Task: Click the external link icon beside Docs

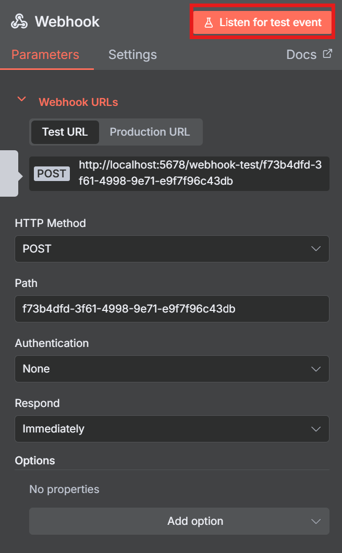Action: [x=327, y=54]
